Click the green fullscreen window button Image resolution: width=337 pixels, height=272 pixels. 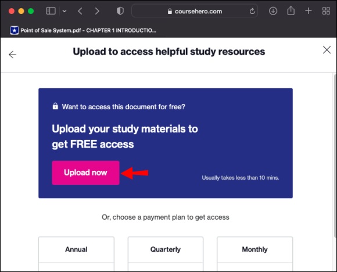click(x=31, y=11)
